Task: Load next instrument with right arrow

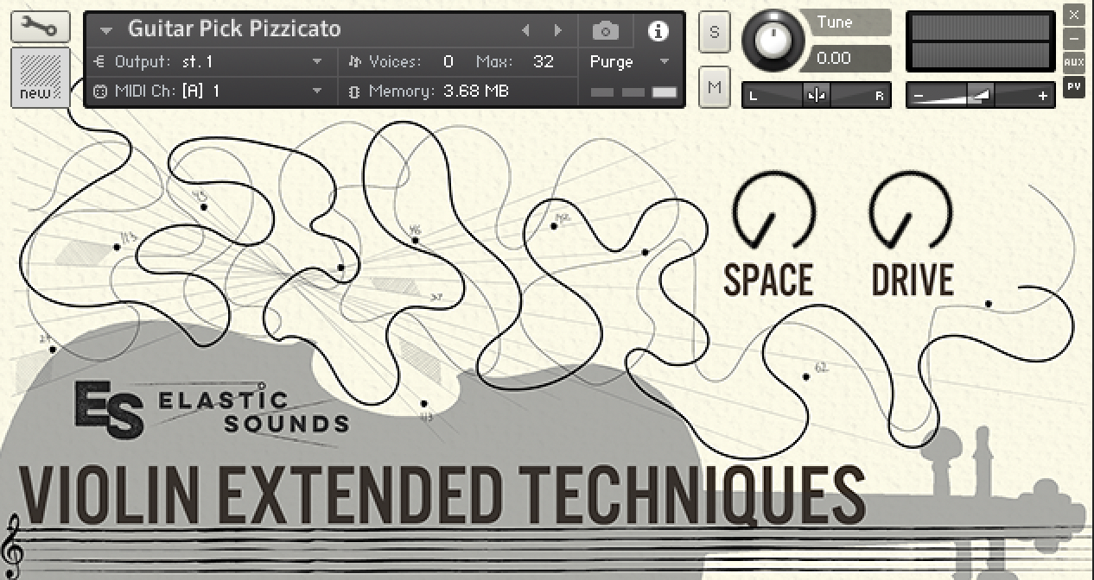Action: pos(558,31)
